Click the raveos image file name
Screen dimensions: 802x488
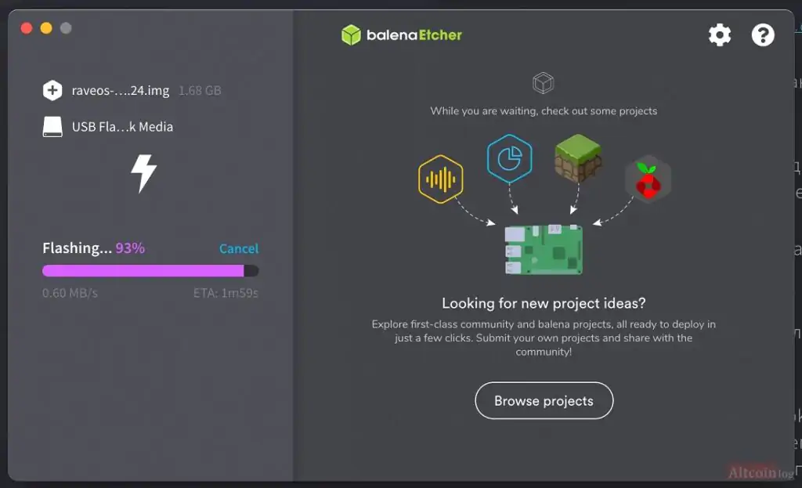[121, 90]
